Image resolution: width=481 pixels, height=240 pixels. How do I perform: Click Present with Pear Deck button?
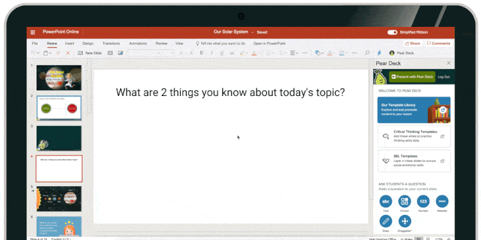412,77
